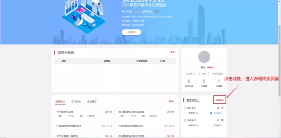Click the document icon beside 音乐老师
This screenshot has width=281, height=138.
(185, 108)
